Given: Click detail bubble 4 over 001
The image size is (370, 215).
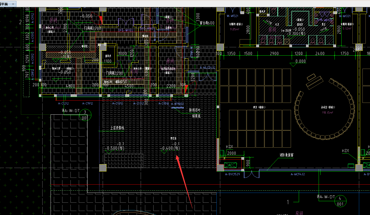Looking at the screenshot, I should coord(340,201).
